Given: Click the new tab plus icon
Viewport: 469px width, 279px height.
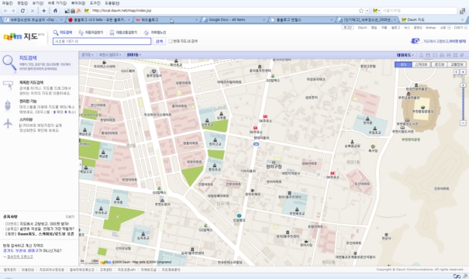Looking at the screenshot, I should (43, 11).
